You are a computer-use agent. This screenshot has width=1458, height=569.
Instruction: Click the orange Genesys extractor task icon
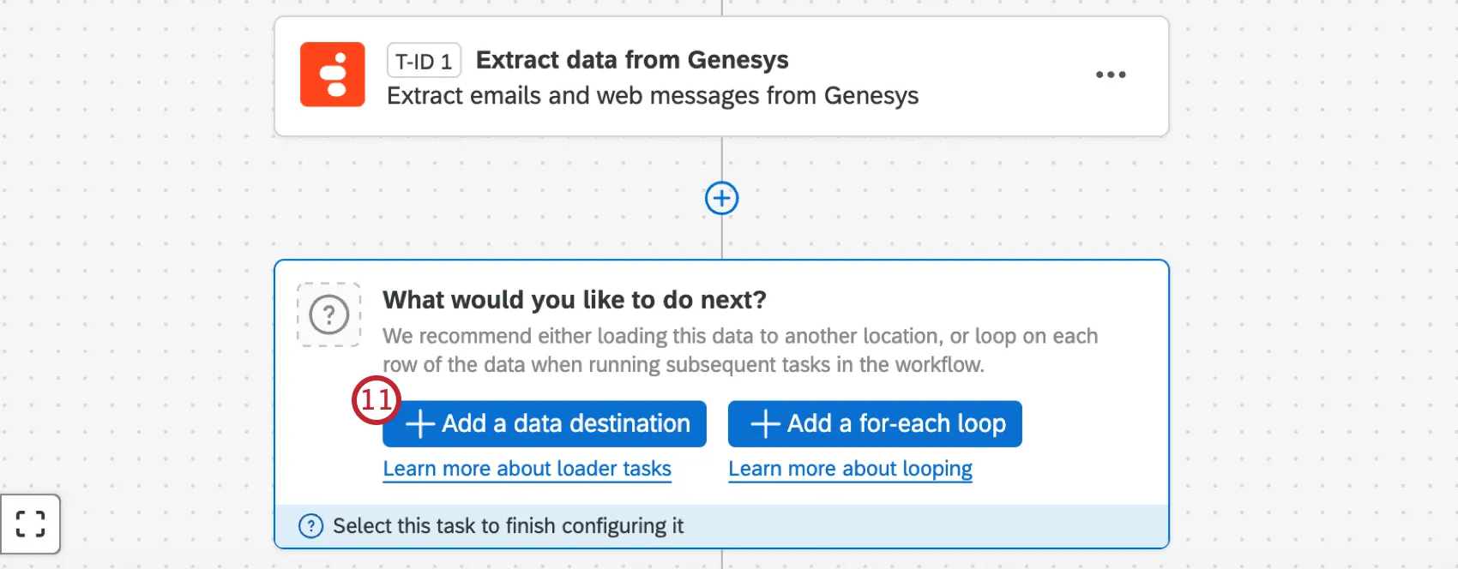[332, 75]
